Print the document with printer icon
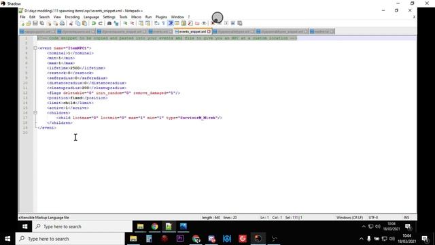435x245 pixels. [x=62, y=23]
